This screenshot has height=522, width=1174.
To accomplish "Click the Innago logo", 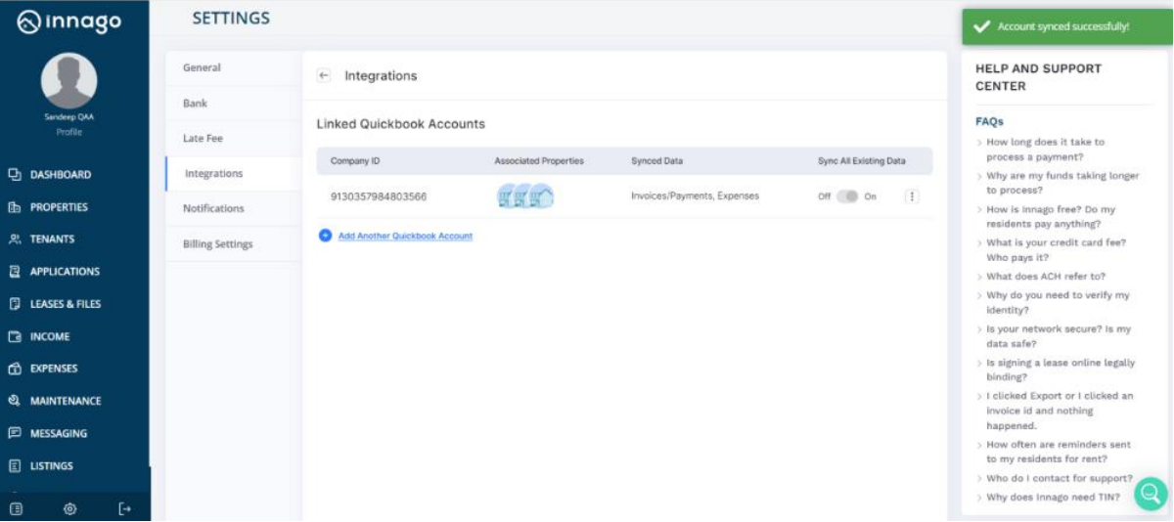I will tap(69, 22).
